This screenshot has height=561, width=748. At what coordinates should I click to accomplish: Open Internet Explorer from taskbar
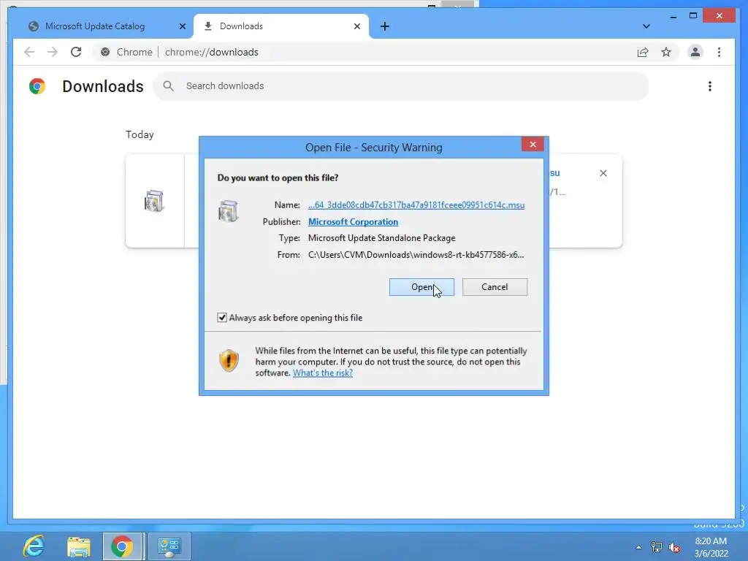coord(34,546)
